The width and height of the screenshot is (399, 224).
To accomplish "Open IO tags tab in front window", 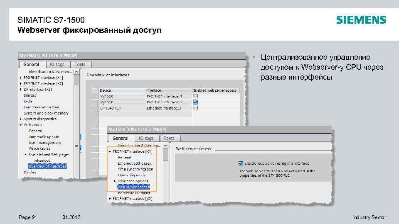I will [146, 138].
